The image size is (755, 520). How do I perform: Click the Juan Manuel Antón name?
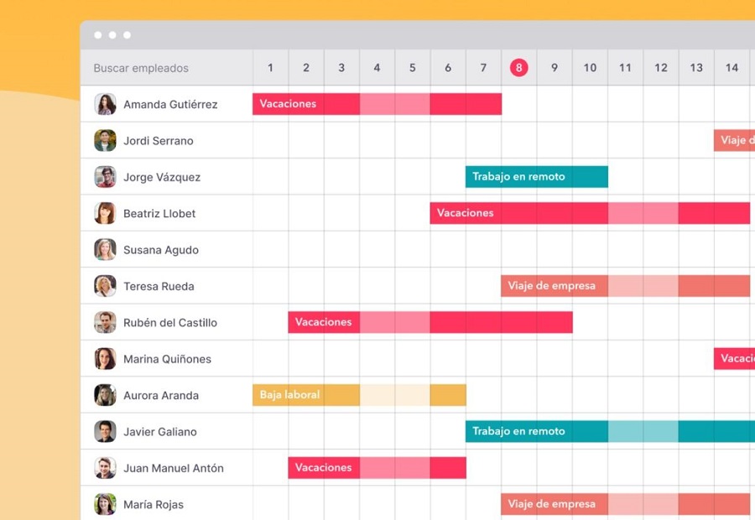[173, 468]
